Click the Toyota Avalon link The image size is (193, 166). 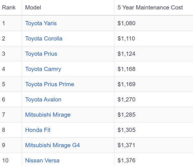tap(43, 100)
